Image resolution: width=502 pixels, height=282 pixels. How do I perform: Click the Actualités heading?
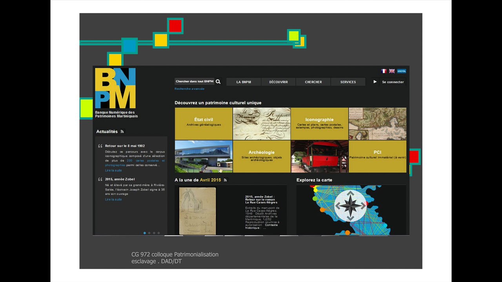click(107, 132)
